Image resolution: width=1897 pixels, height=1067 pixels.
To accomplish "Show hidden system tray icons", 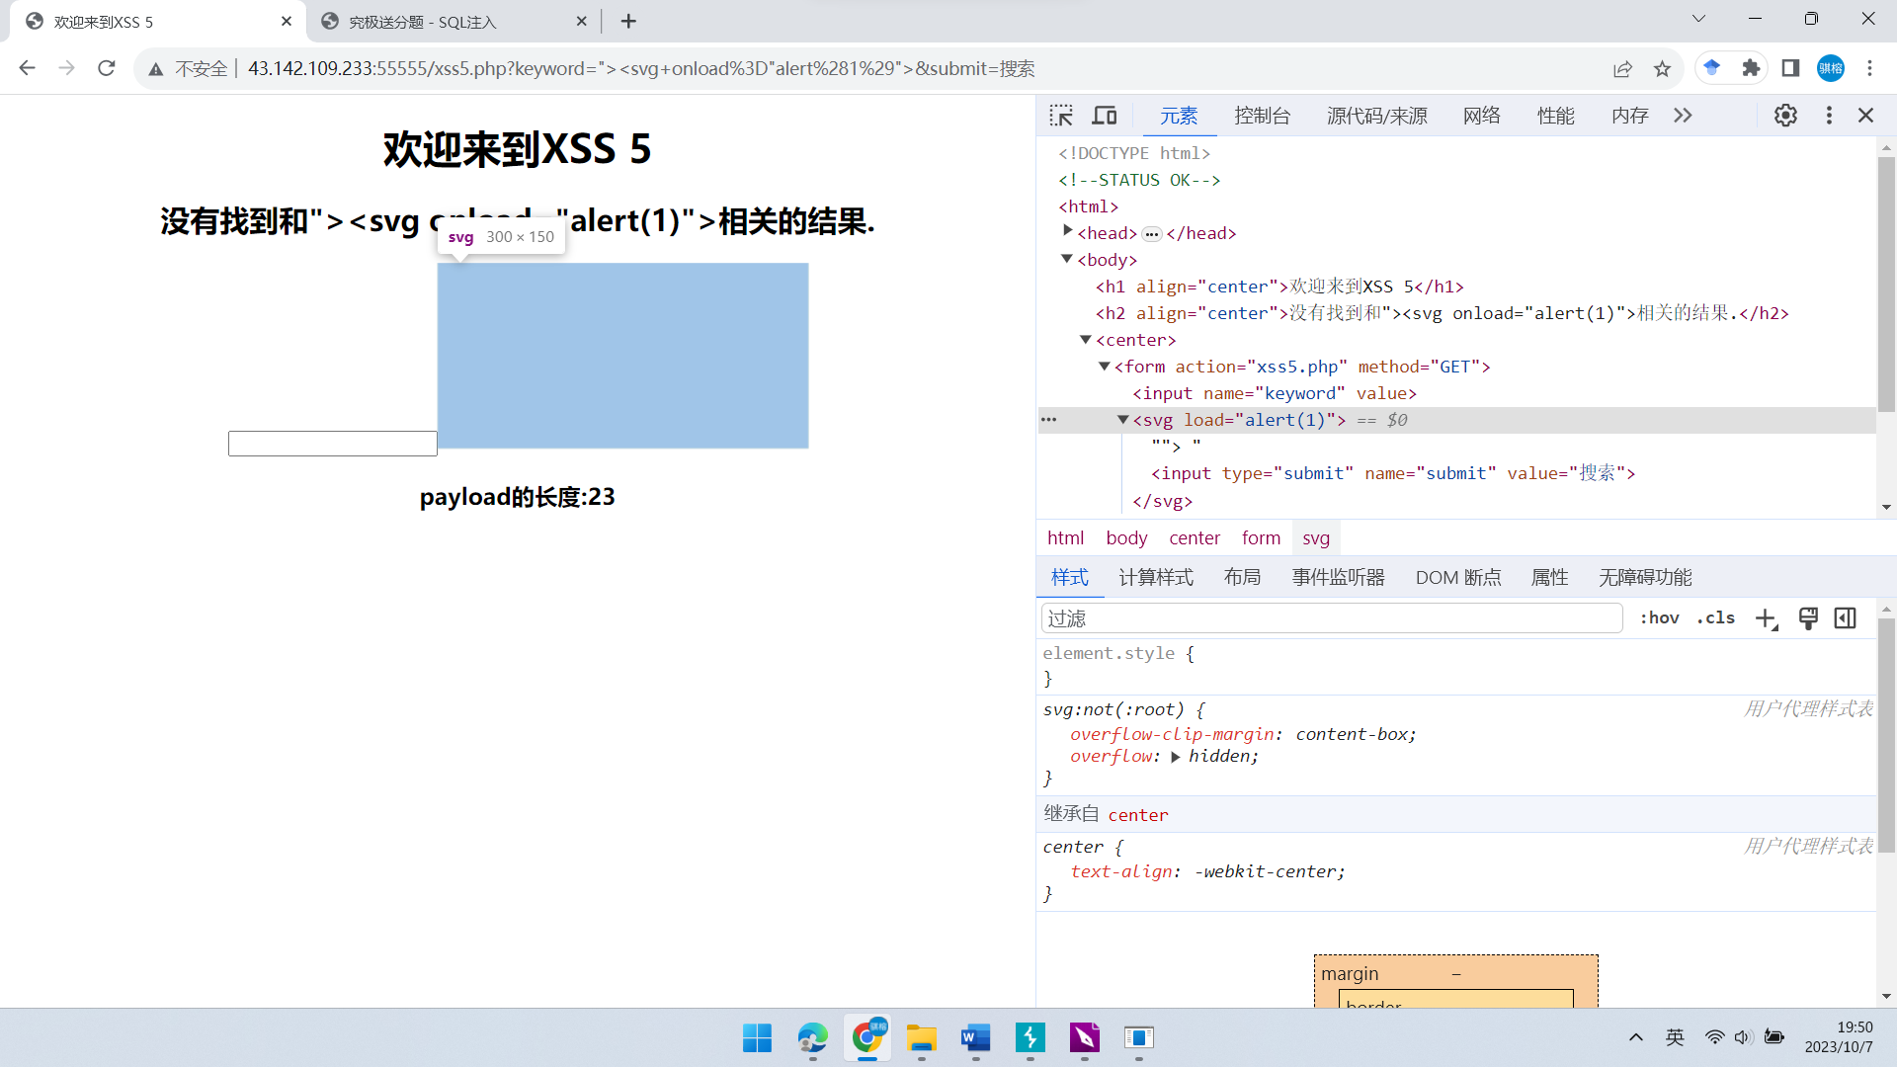I will 1636,1037.
